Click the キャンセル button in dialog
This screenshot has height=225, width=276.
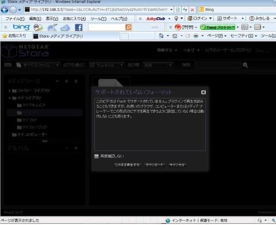[x=177, y=165]
